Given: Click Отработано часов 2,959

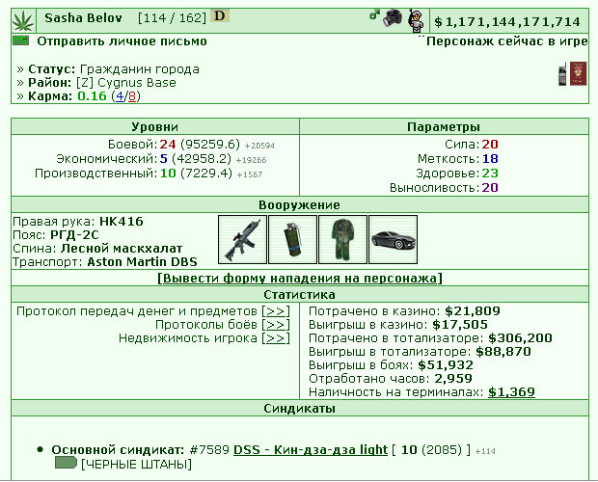Looking at the screenshot, I should tap(453, 378).
